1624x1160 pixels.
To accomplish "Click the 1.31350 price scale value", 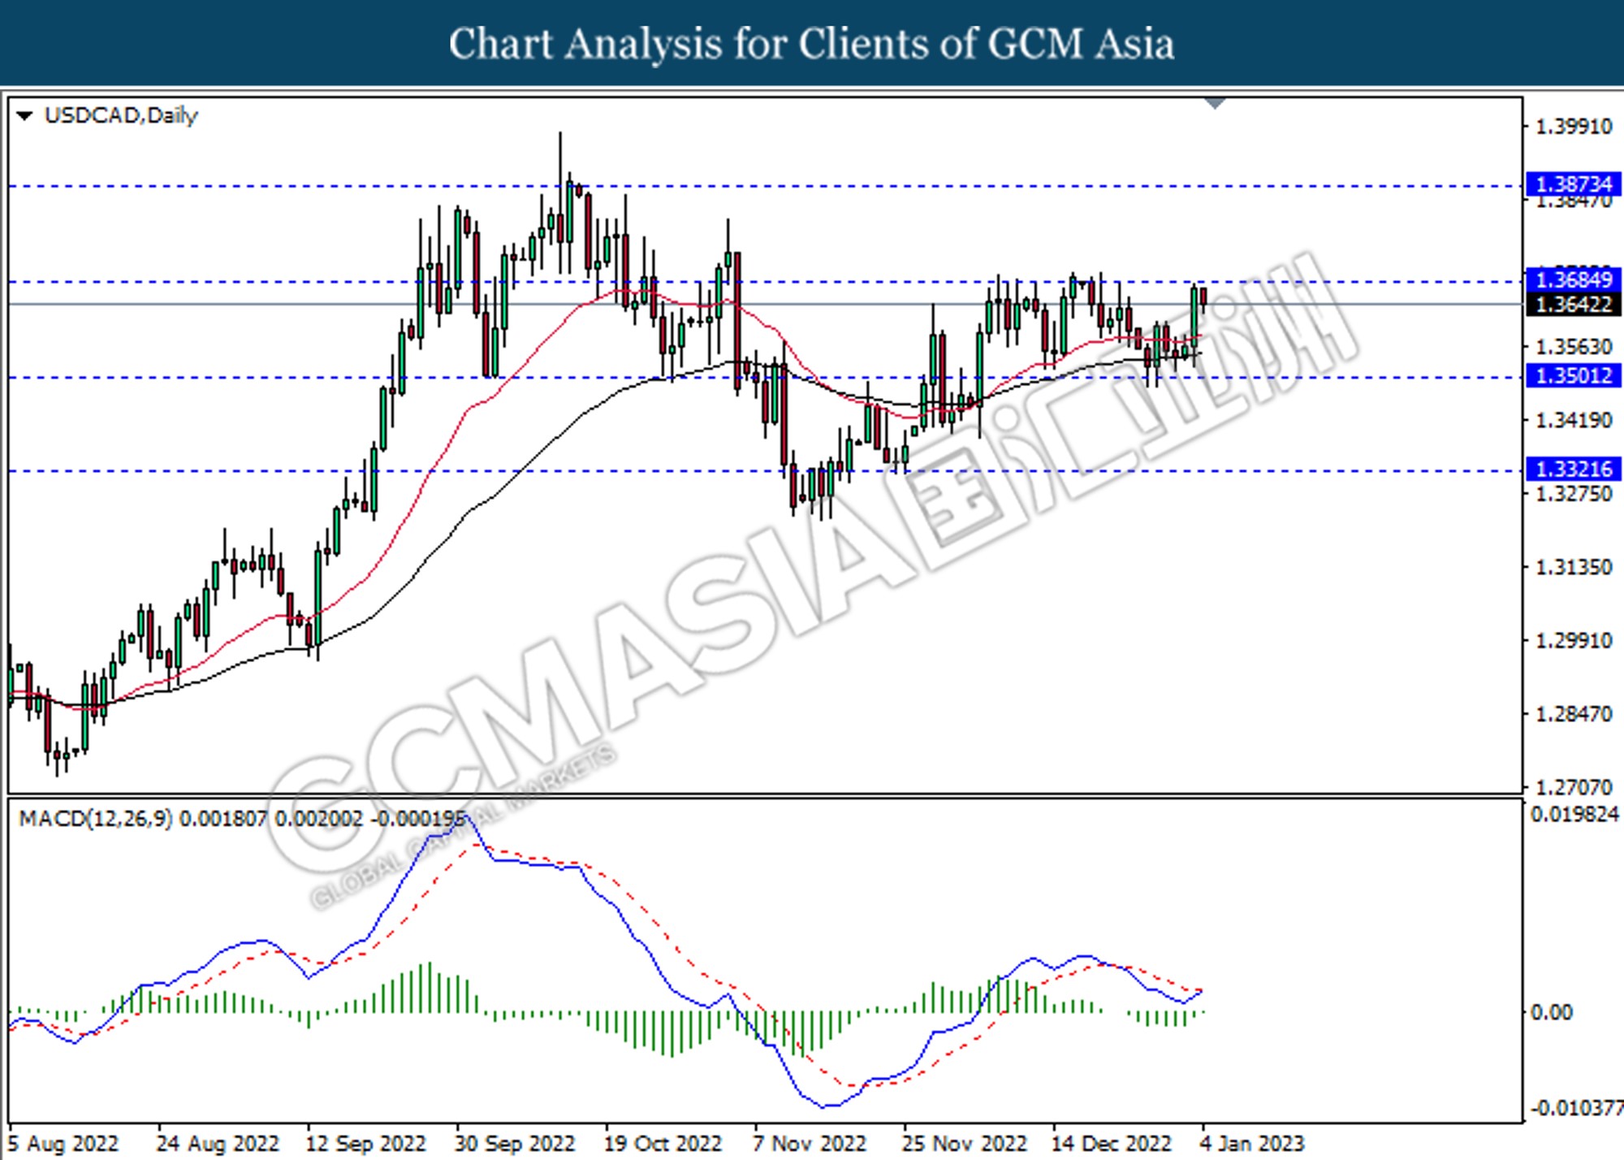I will pos(1574,567).
